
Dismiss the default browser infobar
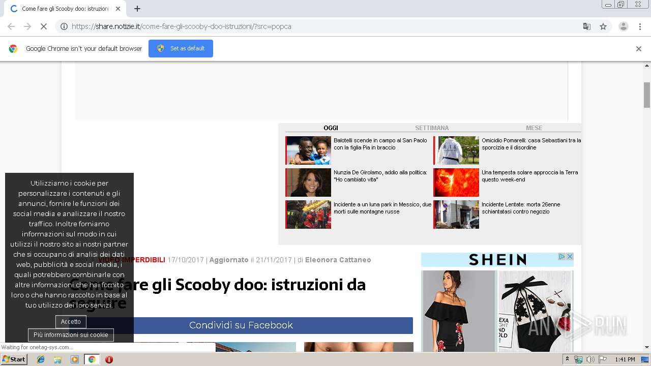click(x=638, y=49)
